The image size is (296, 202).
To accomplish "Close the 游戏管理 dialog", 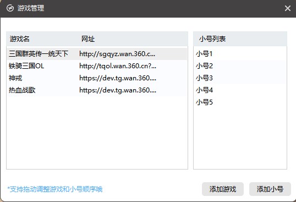I will [x=288, y=8].
